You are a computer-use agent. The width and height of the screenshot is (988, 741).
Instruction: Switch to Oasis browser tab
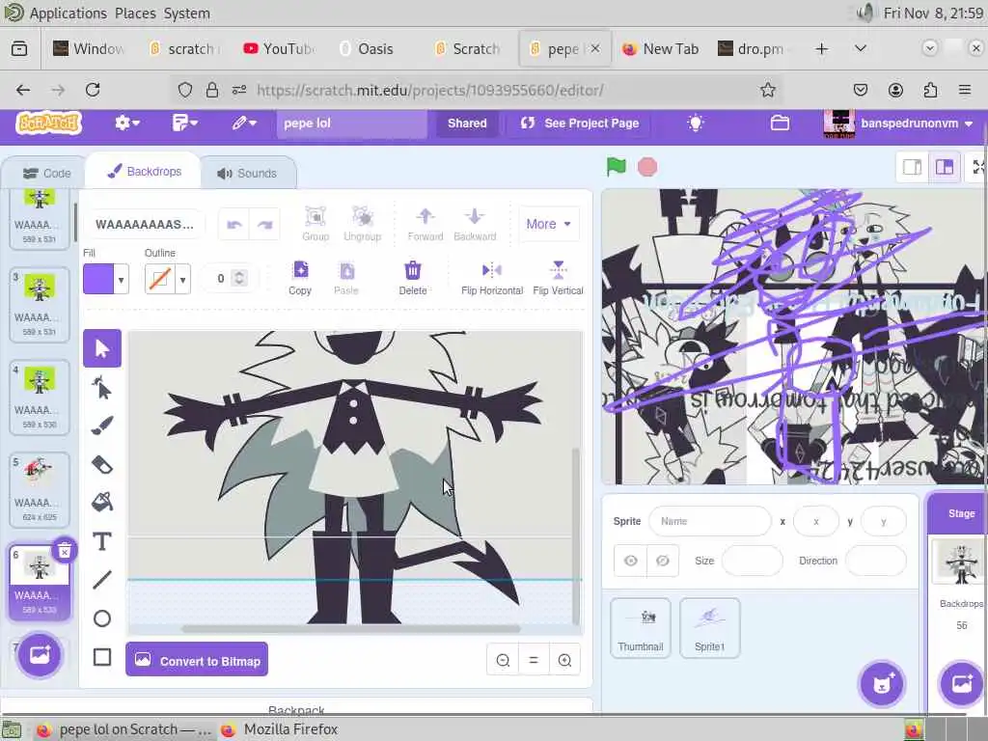[x=366, y=48]
